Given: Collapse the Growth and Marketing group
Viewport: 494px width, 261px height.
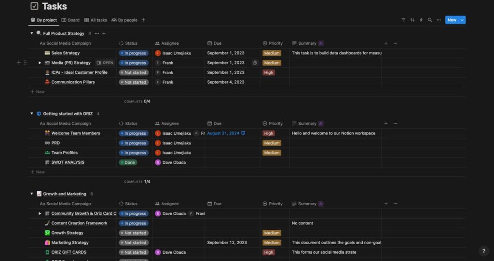Looking at the screenshot, I should coord(31,194).
